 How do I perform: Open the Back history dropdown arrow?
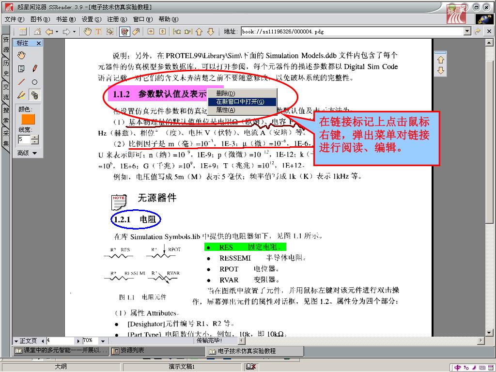[x=57, y=31]
